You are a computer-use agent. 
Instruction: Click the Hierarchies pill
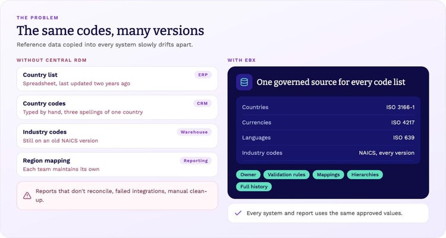click(x=365, y=174)
